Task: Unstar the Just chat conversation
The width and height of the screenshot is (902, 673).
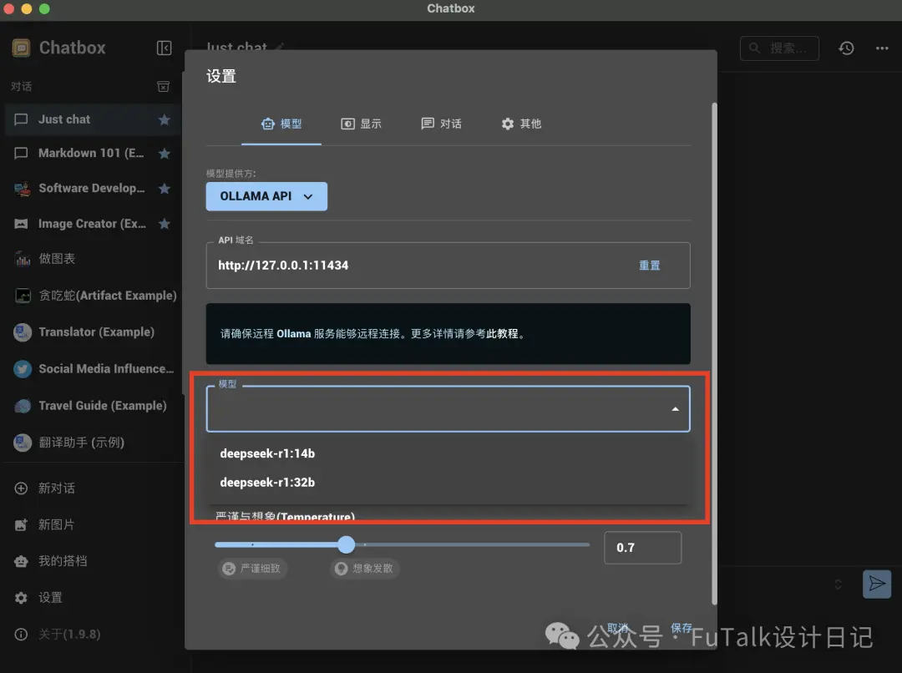Action: [x=164, y=119]
